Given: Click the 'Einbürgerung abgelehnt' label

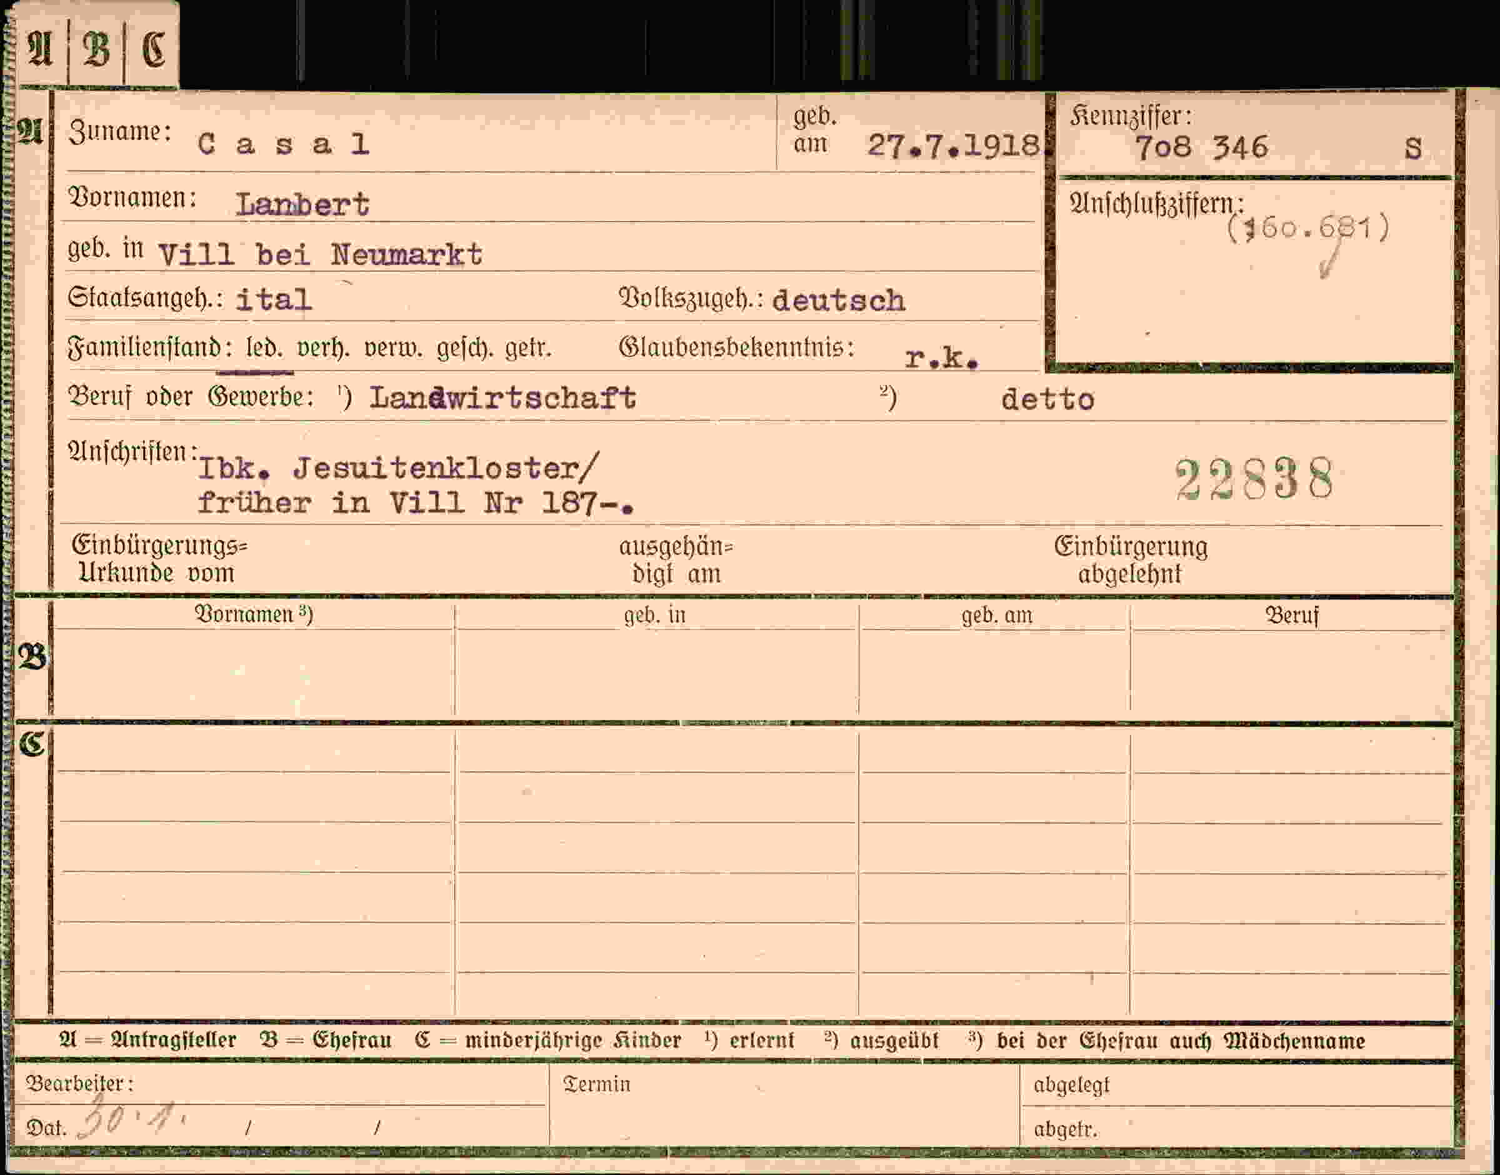Looking at the screenshot, I should click(x=1131, y=560).
